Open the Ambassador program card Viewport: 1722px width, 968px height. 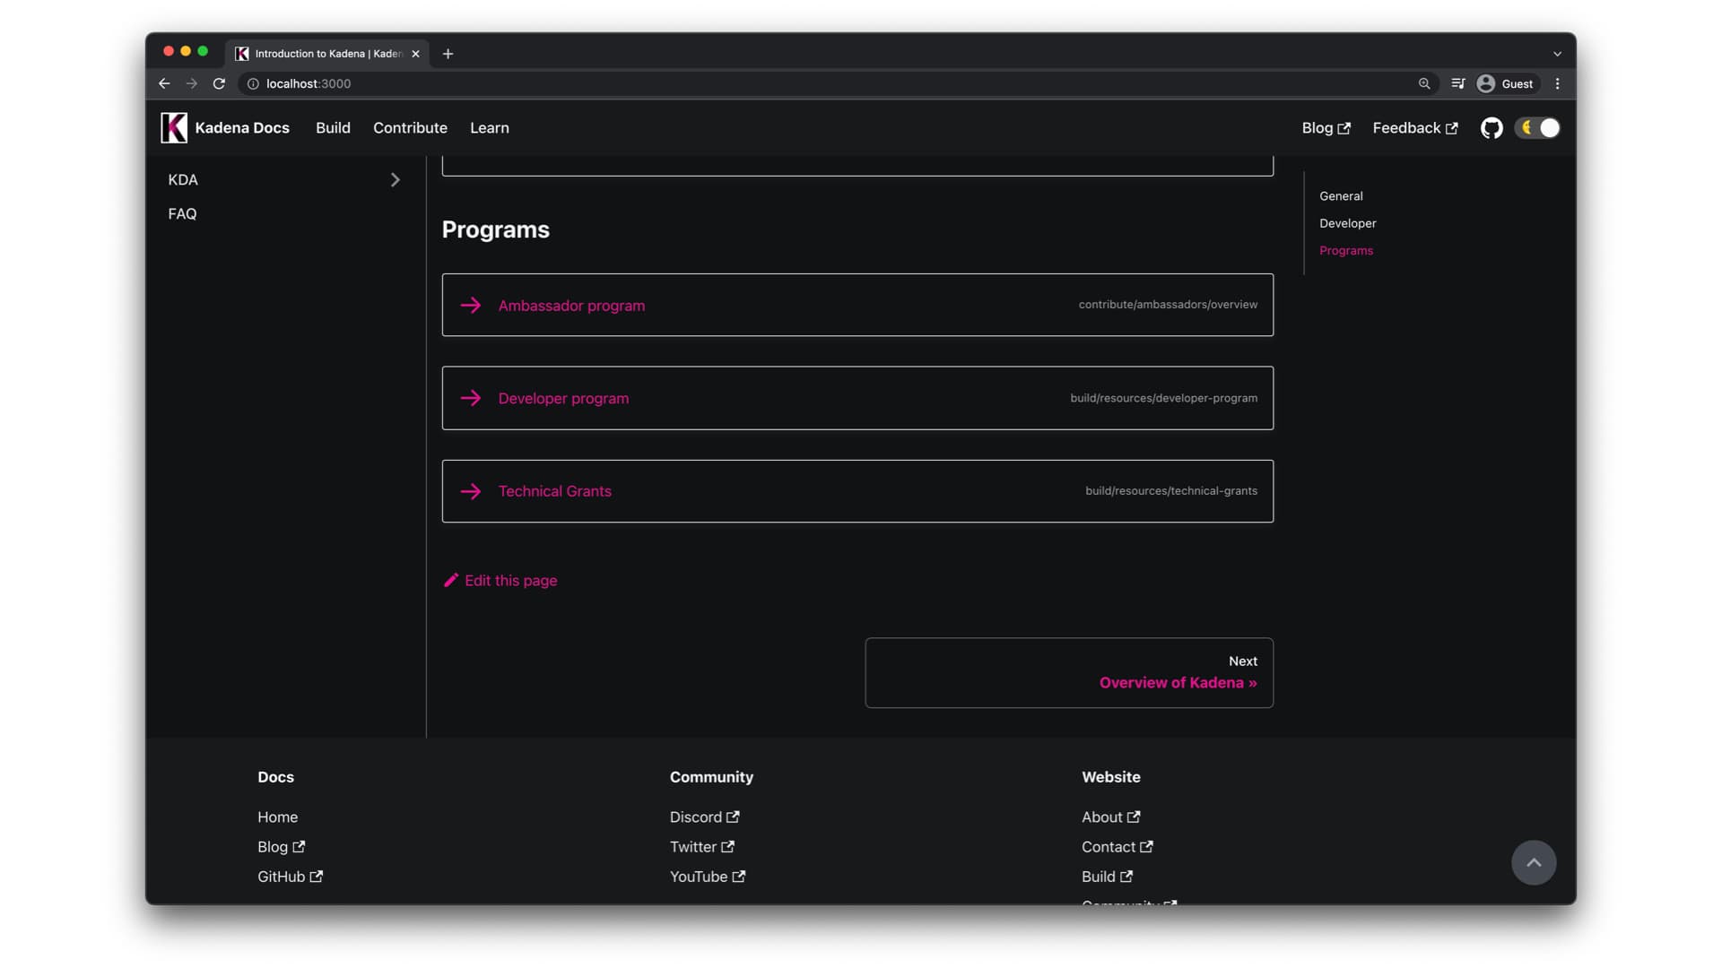[x=857, y=305]
